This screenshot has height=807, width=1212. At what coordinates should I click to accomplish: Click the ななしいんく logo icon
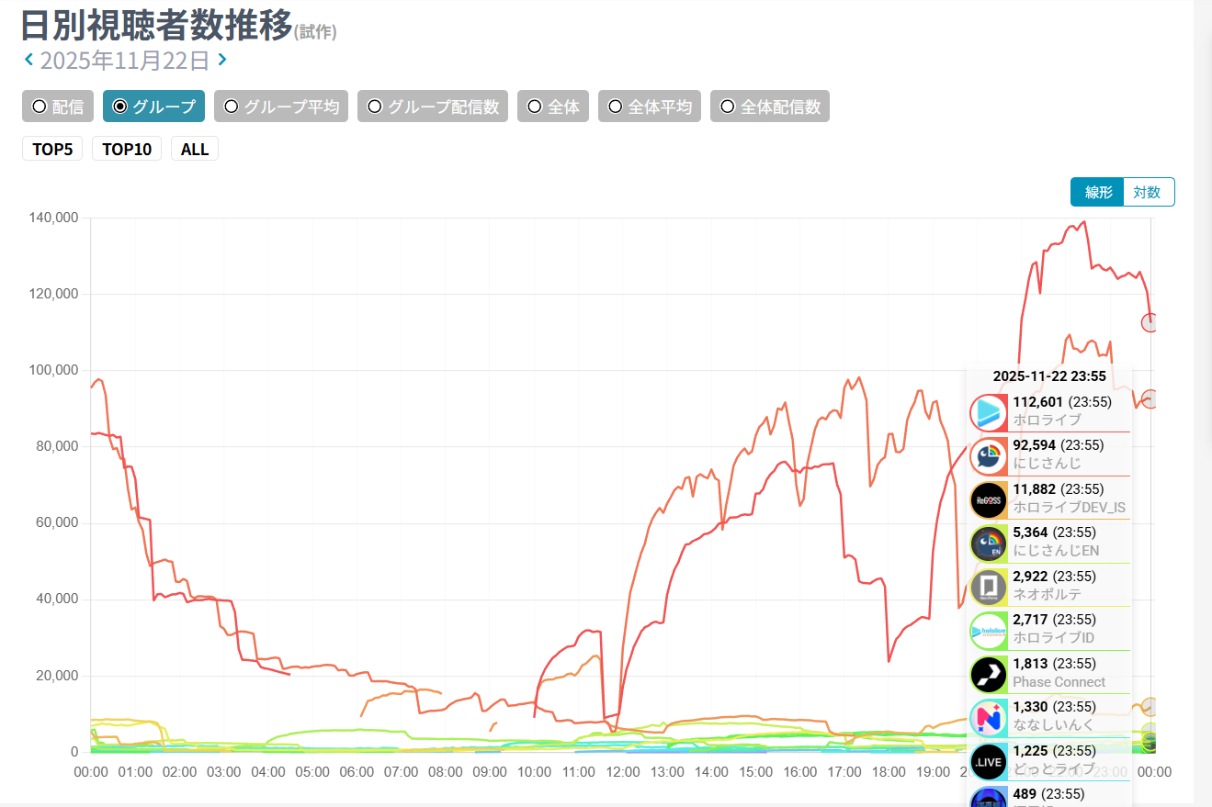coord(989,718)
